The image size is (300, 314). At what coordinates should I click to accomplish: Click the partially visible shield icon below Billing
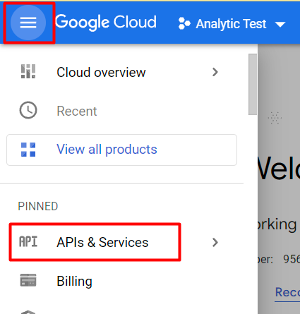pyautogui.click(x=28, y=312)
